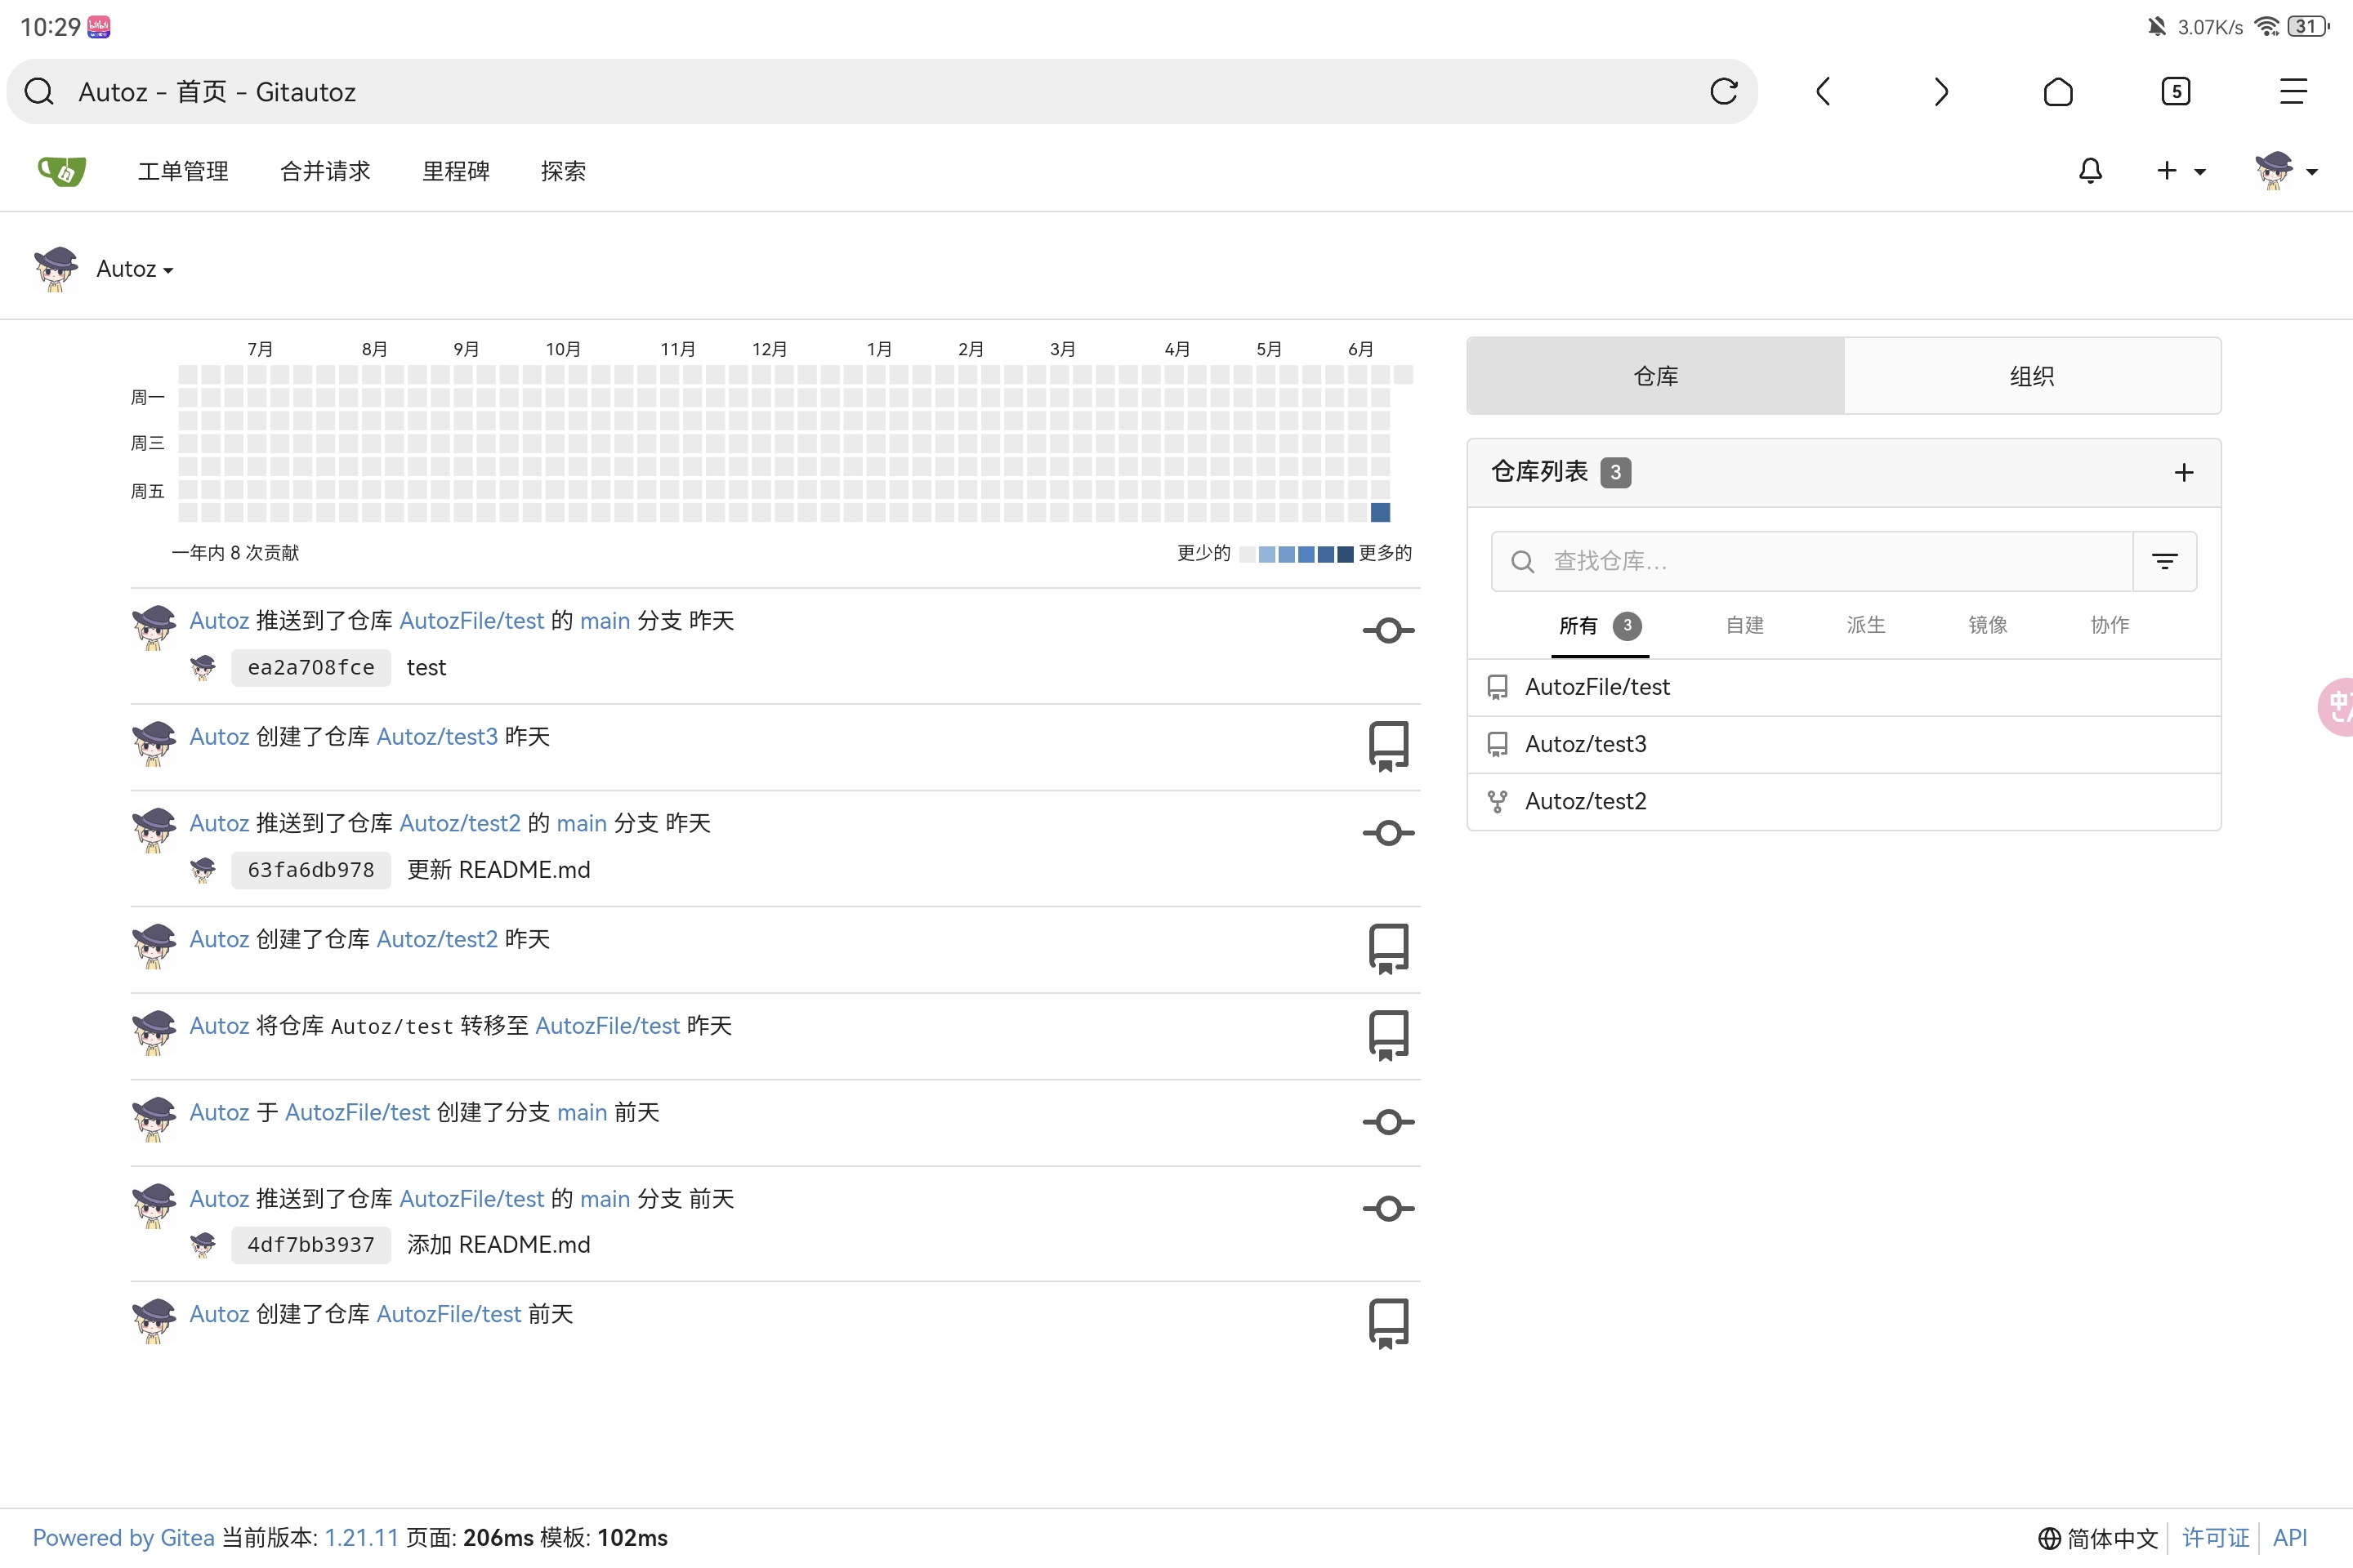Open the create menu dropdown arrow

pos(2200,171)
